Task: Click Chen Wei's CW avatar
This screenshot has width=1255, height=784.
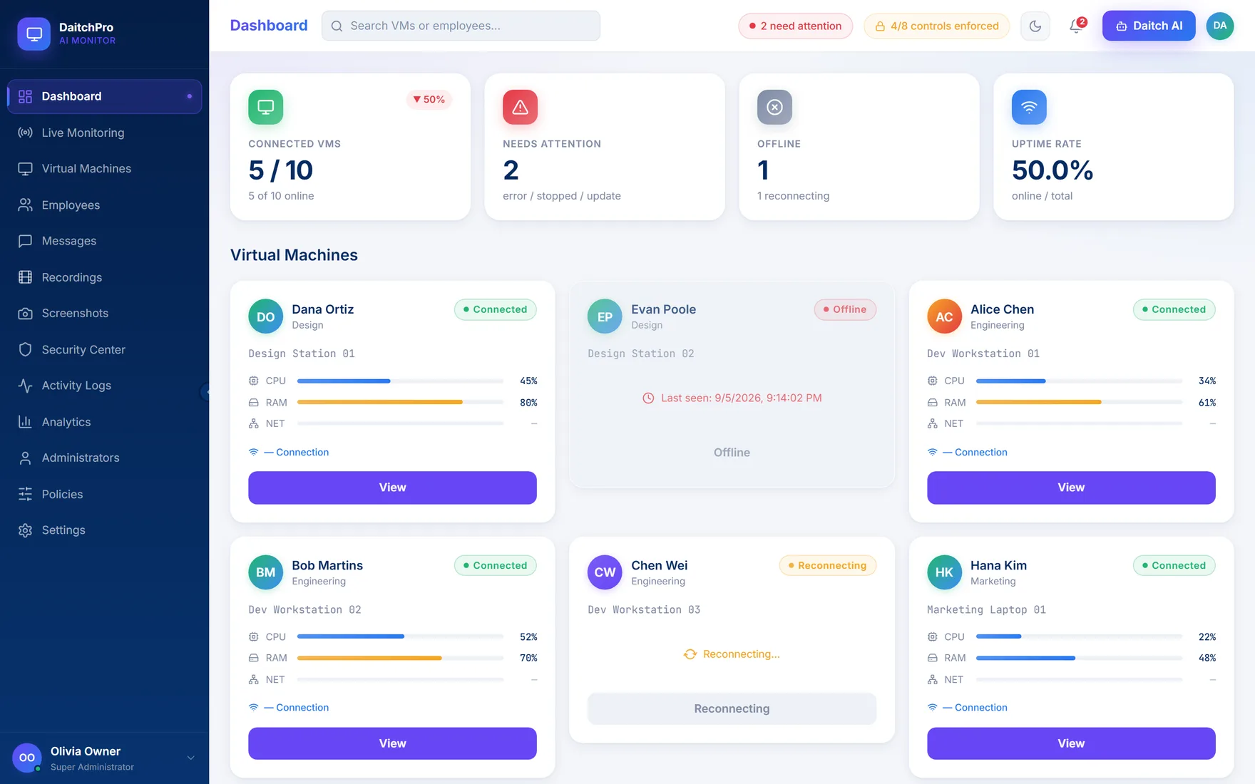Action: [x=605, y=572]
